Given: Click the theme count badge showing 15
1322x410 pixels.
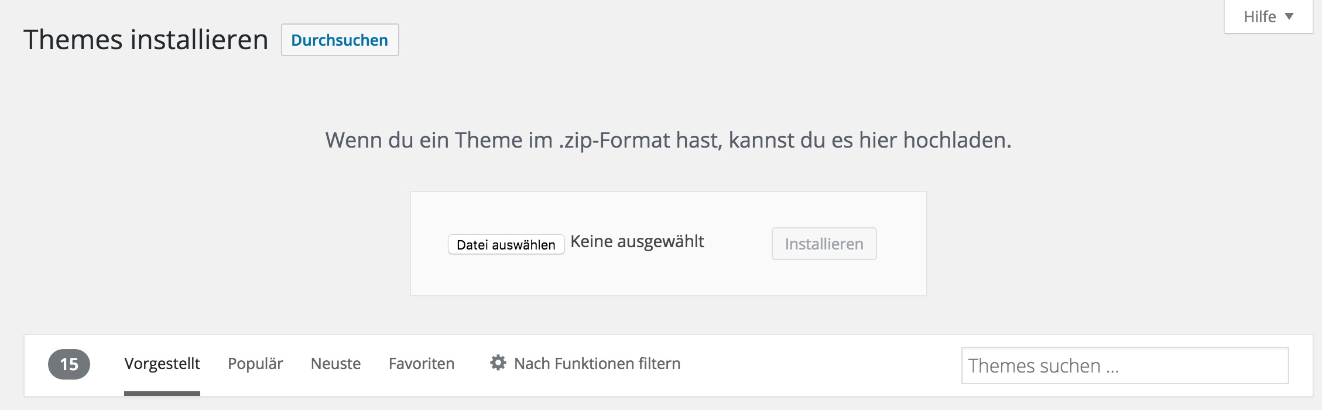Looking at the screenshot, I should click(x=69, y=364).
